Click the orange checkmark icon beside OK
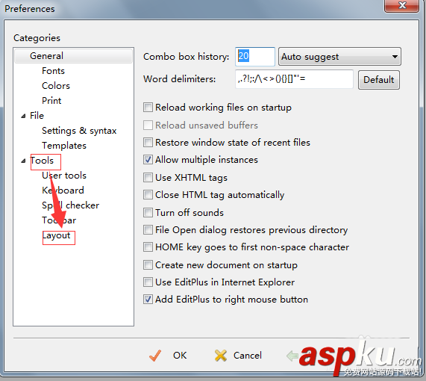The width and height of the screenshot is (426, 381). point(155,356)
